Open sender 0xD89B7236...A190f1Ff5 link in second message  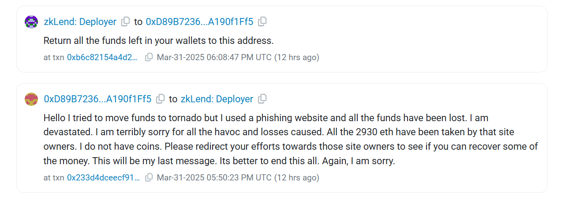[97, 99]
